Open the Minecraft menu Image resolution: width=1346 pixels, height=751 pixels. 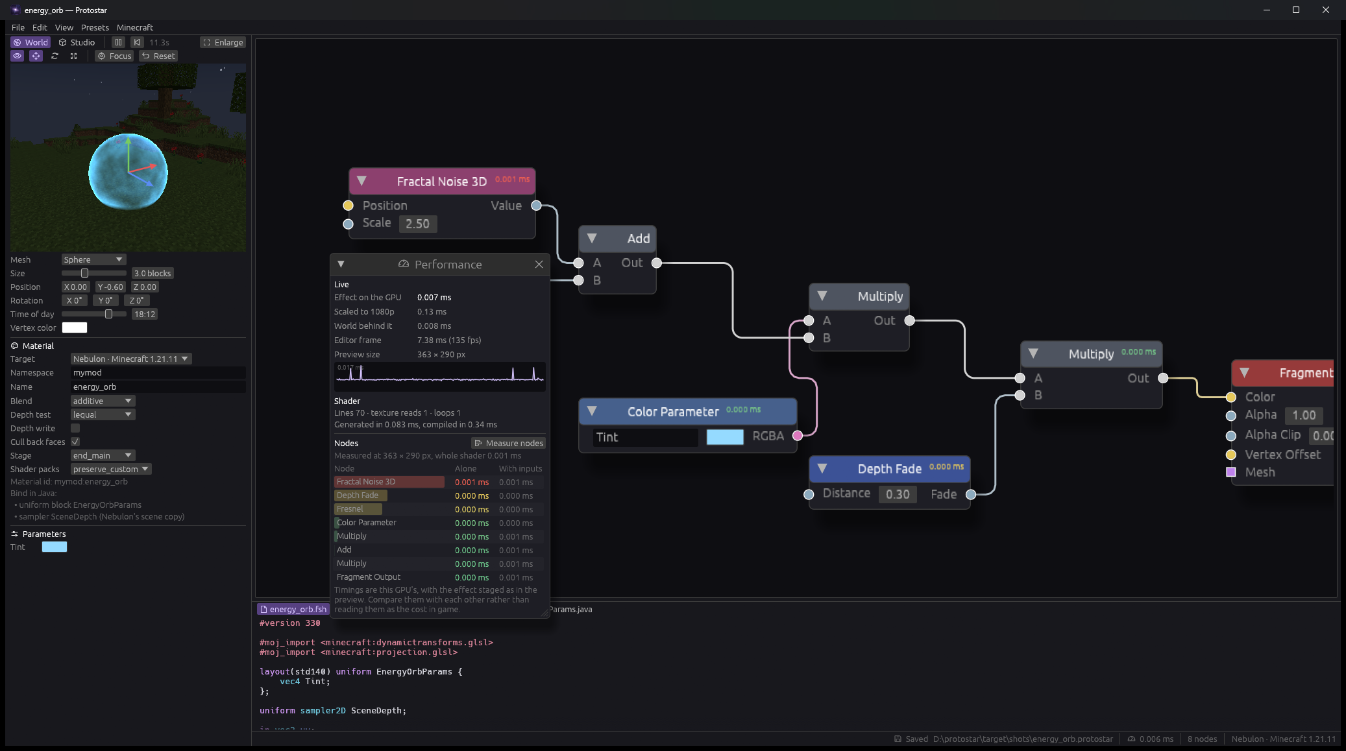(135, 27)
